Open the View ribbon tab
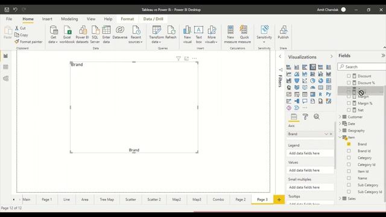This screenshot has width=386, height=217. click(x=91, y=19)
